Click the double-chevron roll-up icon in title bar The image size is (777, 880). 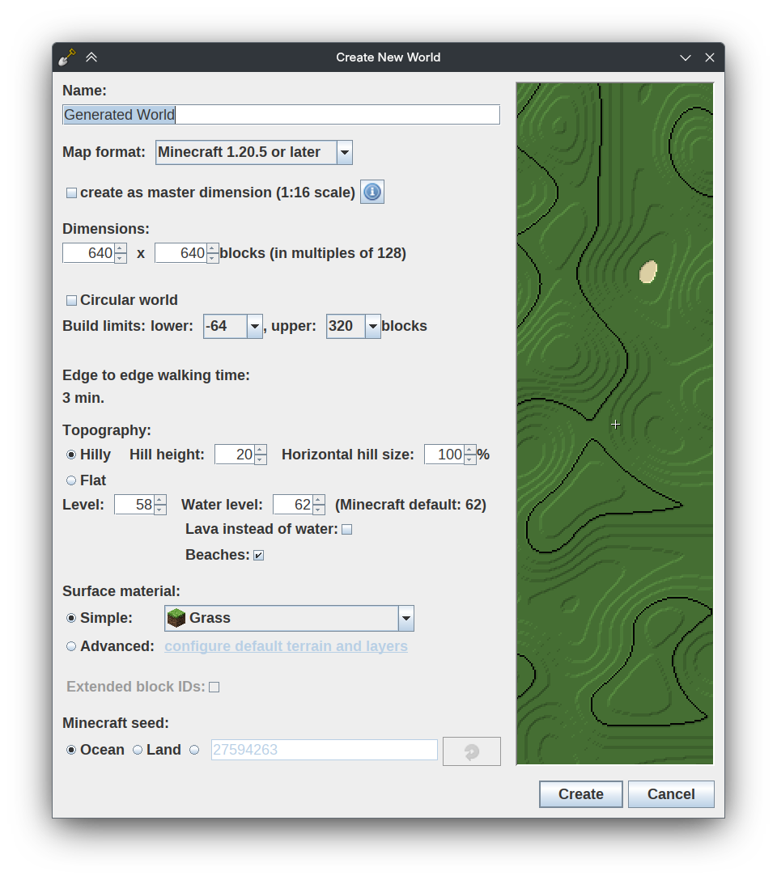(91, 57)
